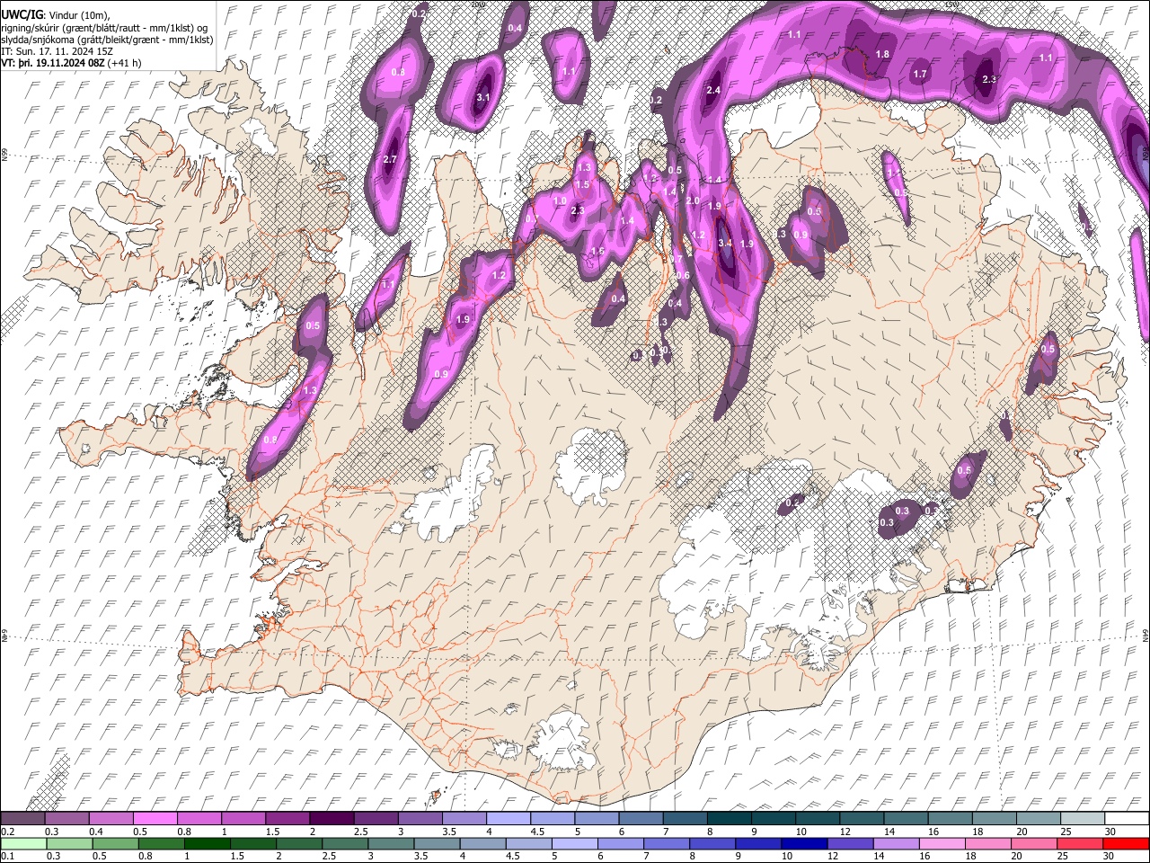Select the 'IT: Sun. 17. 11. 2024 15Z' line
1150x863 pixels.
[x=57, y=52]
